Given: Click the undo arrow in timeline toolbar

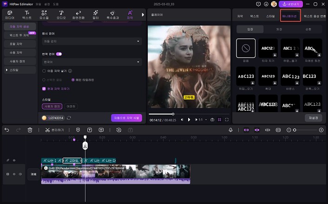Looking at the screenshot, I should [x=7, y=130].
